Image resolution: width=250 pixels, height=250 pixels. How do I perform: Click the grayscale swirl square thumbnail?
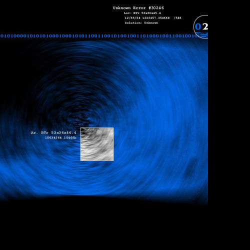pos(97,144)
